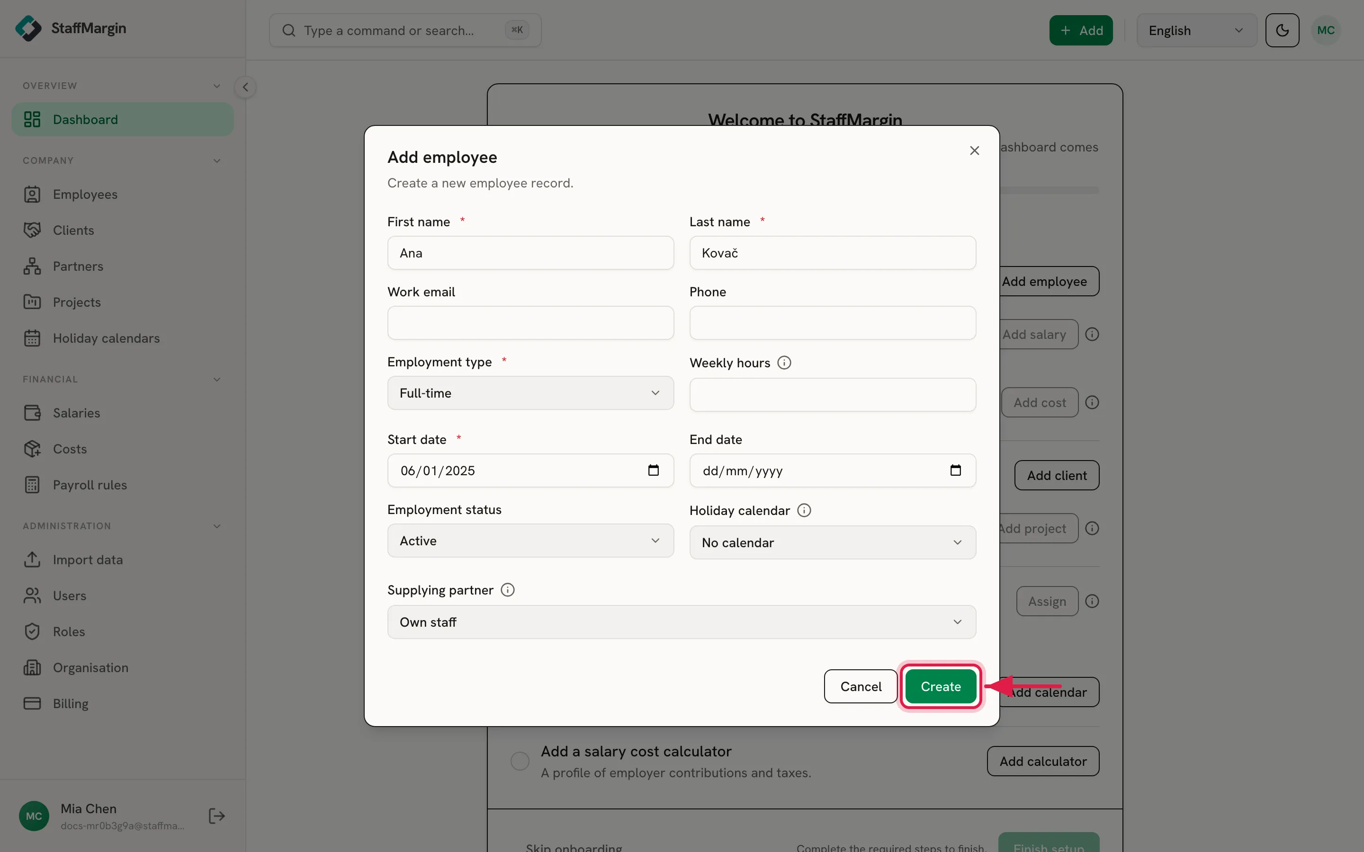Click the StaffMargin logo icon
The width and height of the screenshot is (1364, 852).
[x=28, y=29]
